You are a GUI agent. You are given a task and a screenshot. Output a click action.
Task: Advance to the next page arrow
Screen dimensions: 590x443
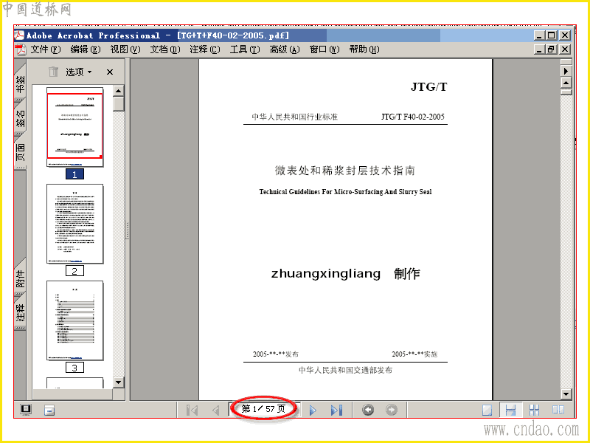(313, 410)
